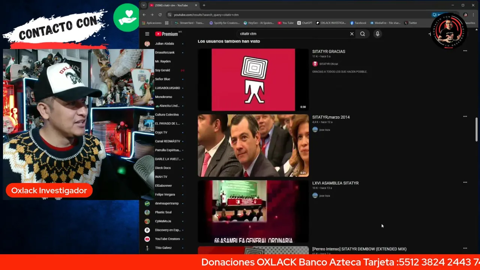
Task: Open Felipe Vergara subscription
Action: coord(165,194)
